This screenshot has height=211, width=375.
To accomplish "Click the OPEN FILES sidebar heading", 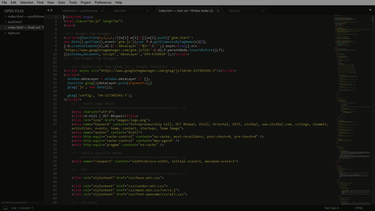I will tap(14, 11).
